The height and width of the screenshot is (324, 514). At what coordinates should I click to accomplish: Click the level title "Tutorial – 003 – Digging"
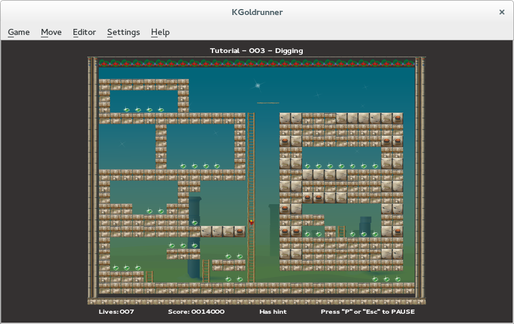coord(256,51)
